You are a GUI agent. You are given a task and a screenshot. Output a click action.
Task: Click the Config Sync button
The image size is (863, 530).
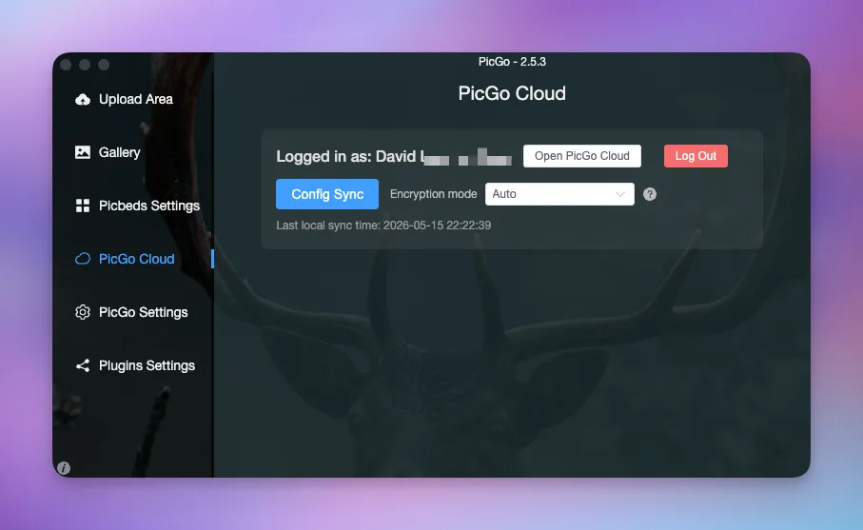(327, 194)
